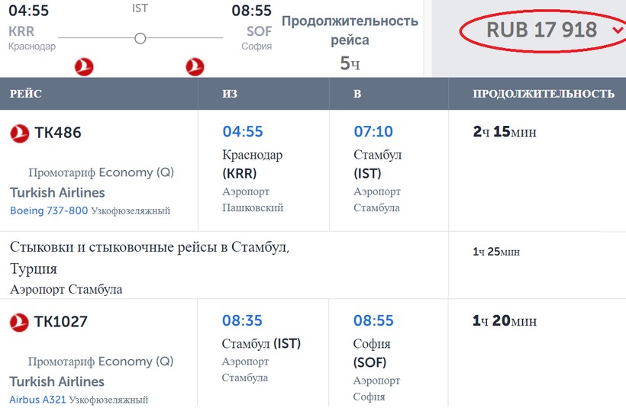Click the РЕЙС column header

26,94
